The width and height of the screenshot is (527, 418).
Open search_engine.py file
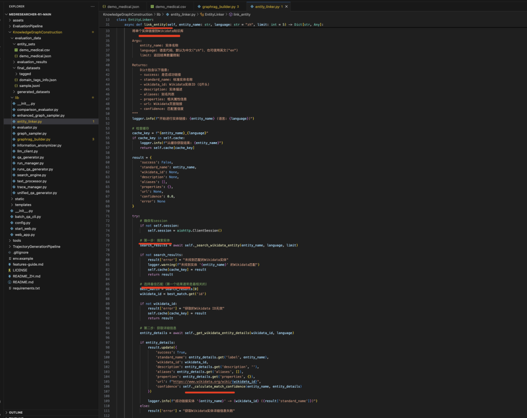[x=32, y=175]
